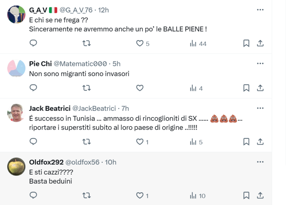
Task: Open Jack Beatrici's more options menu
Action: pyautogui.click(x=260, y=108)
